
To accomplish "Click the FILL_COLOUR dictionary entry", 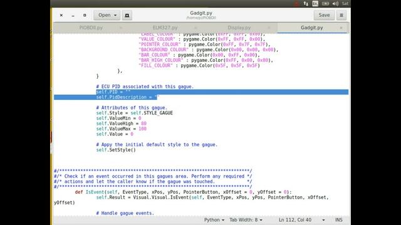I will click(x=199, y=66).
